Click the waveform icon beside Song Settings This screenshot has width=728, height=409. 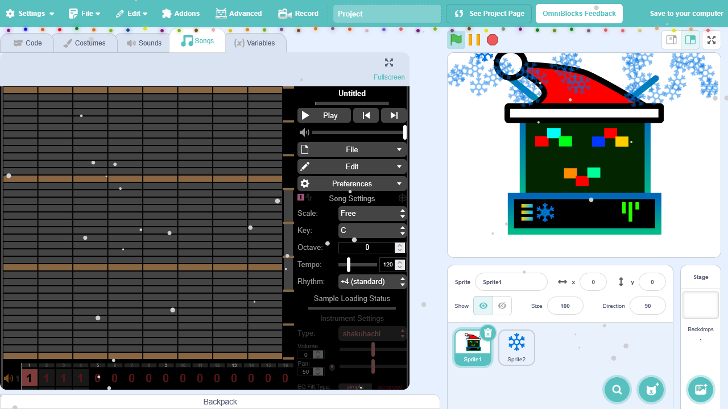click(x=309, y=197)
